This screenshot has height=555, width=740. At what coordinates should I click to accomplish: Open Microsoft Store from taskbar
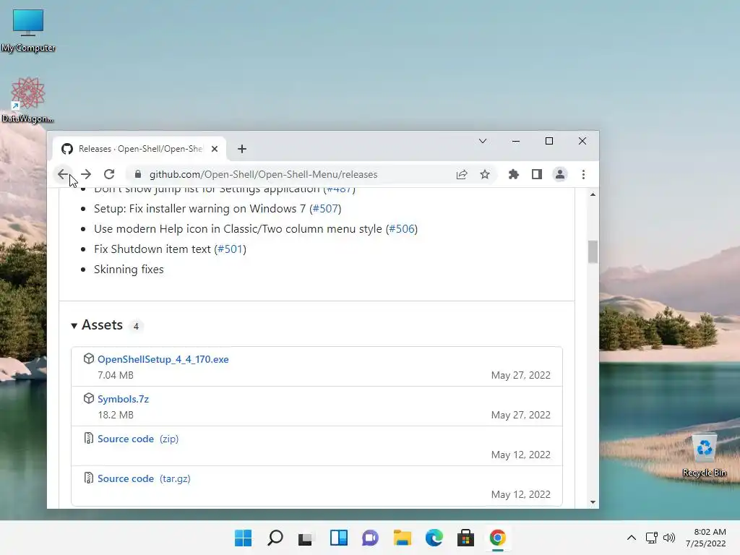pos(465,538)
